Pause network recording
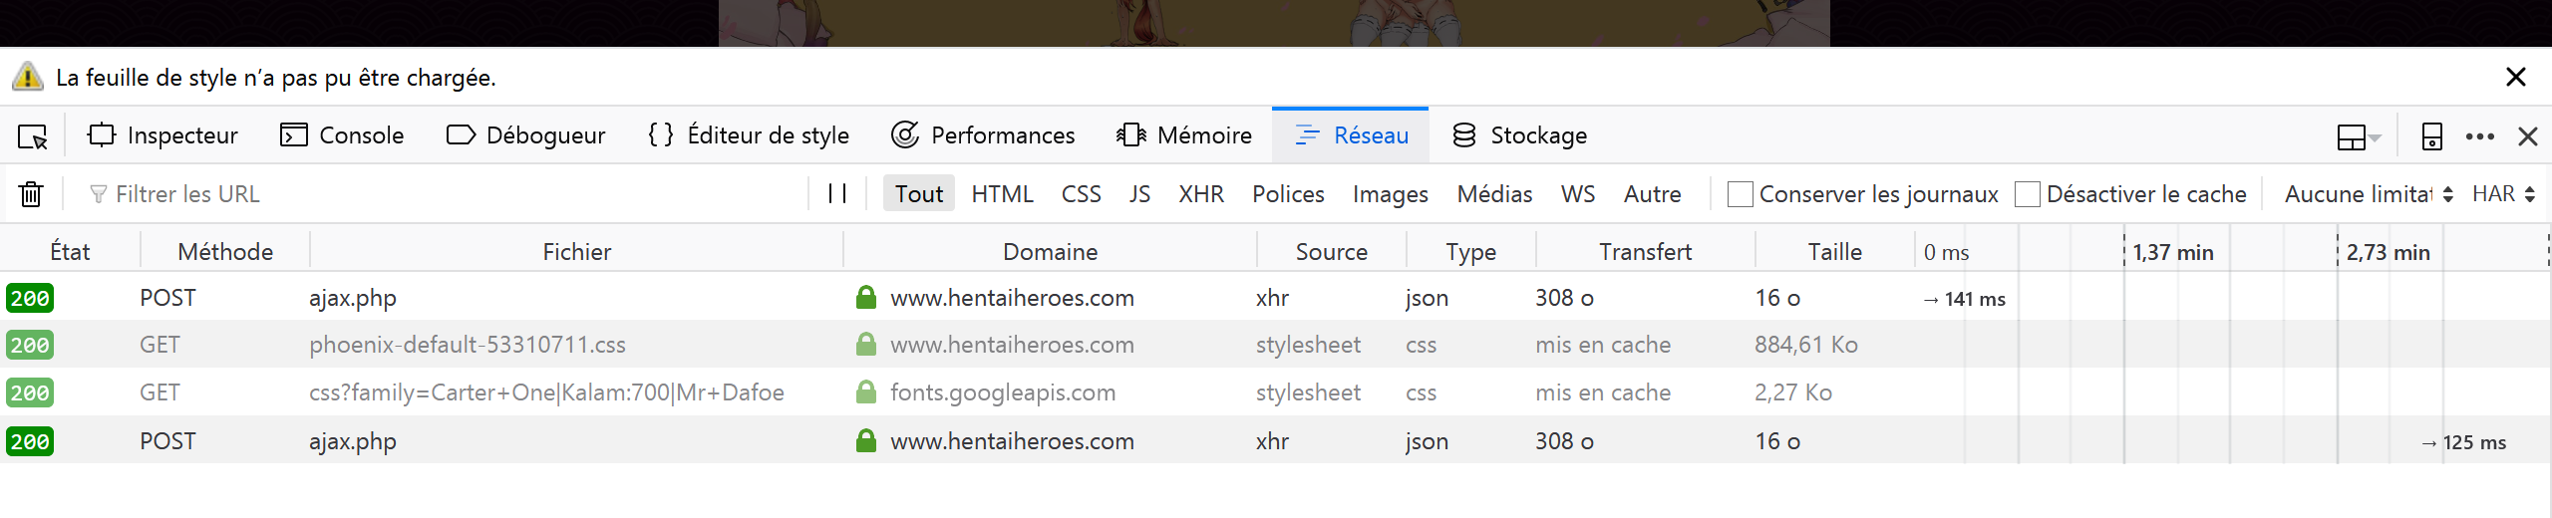Image resolution: width=2552 pixels, height=518 pixels. click(837, 194)
